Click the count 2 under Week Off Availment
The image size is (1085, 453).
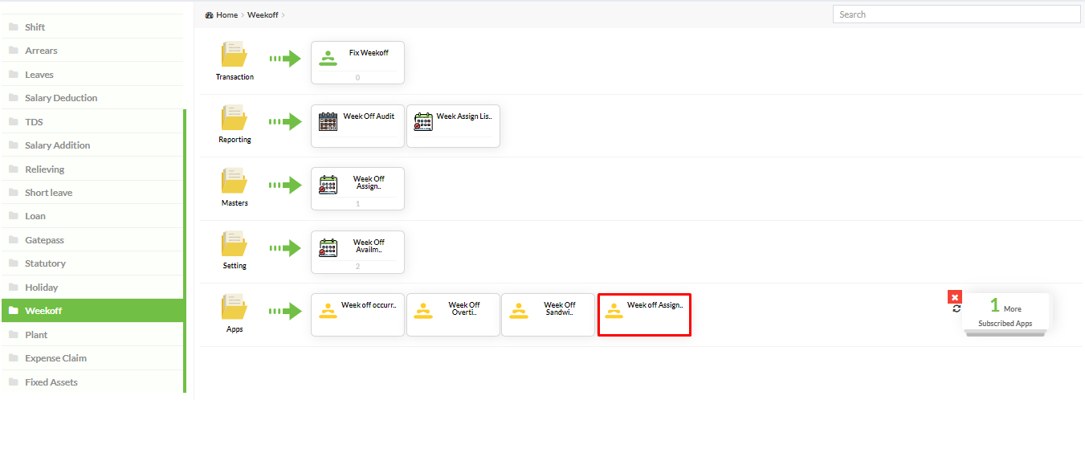[x=357, y=266]
